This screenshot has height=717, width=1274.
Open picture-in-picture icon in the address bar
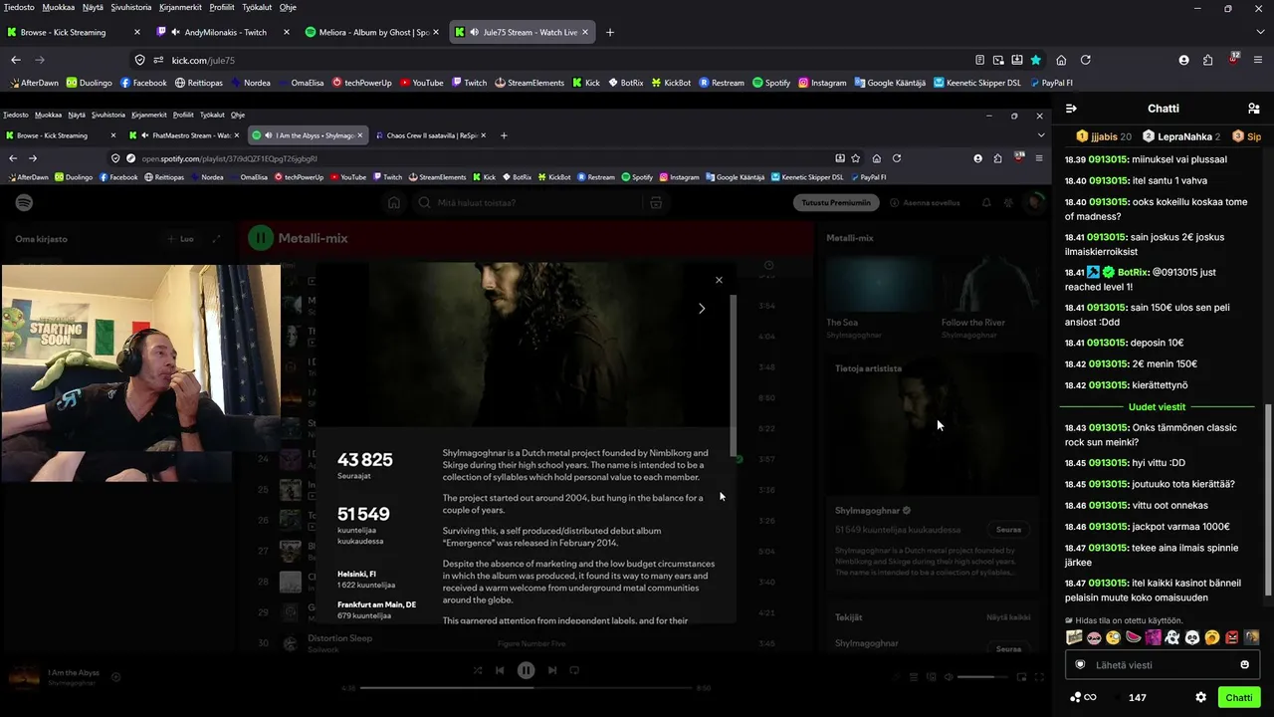(x=998, y=60)
